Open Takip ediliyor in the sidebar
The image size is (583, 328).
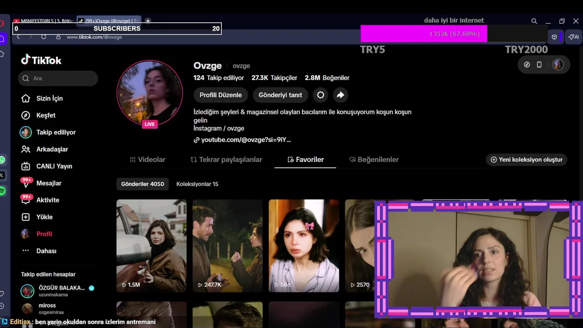pos(56,132)
